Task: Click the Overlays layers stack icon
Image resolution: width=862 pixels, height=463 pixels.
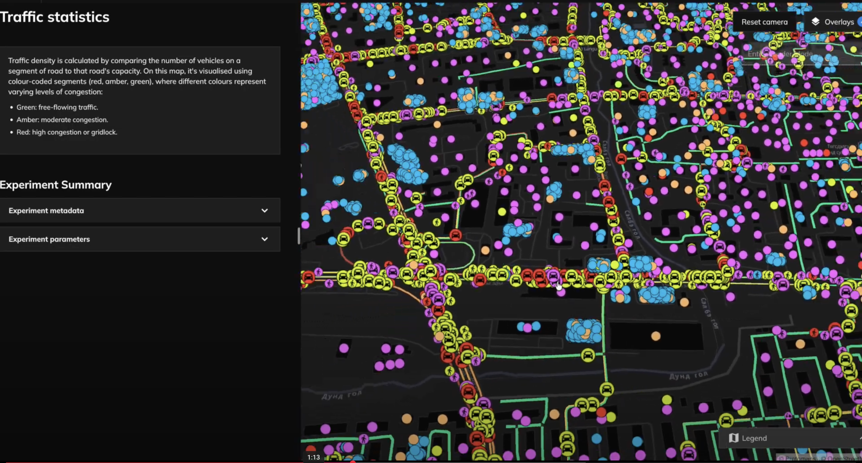Action: (x=815, y=22)
